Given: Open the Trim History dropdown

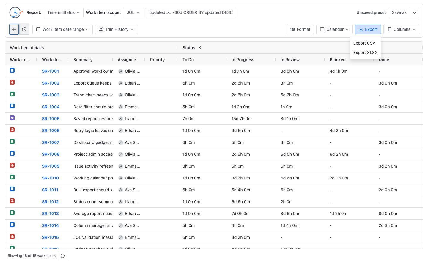Looking at the screenshot, I should 116,29.
